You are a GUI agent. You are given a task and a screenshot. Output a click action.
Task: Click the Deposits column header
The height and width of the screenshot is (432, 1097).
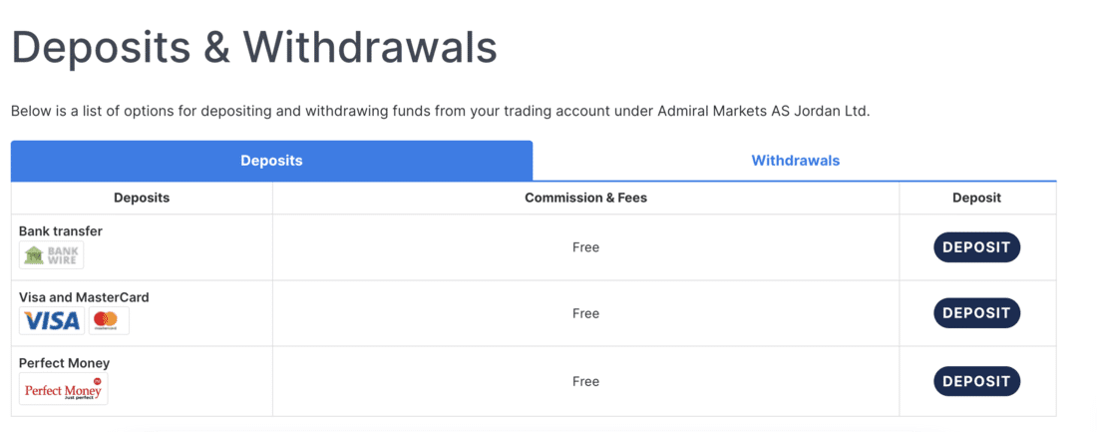[x=142, y=199]
